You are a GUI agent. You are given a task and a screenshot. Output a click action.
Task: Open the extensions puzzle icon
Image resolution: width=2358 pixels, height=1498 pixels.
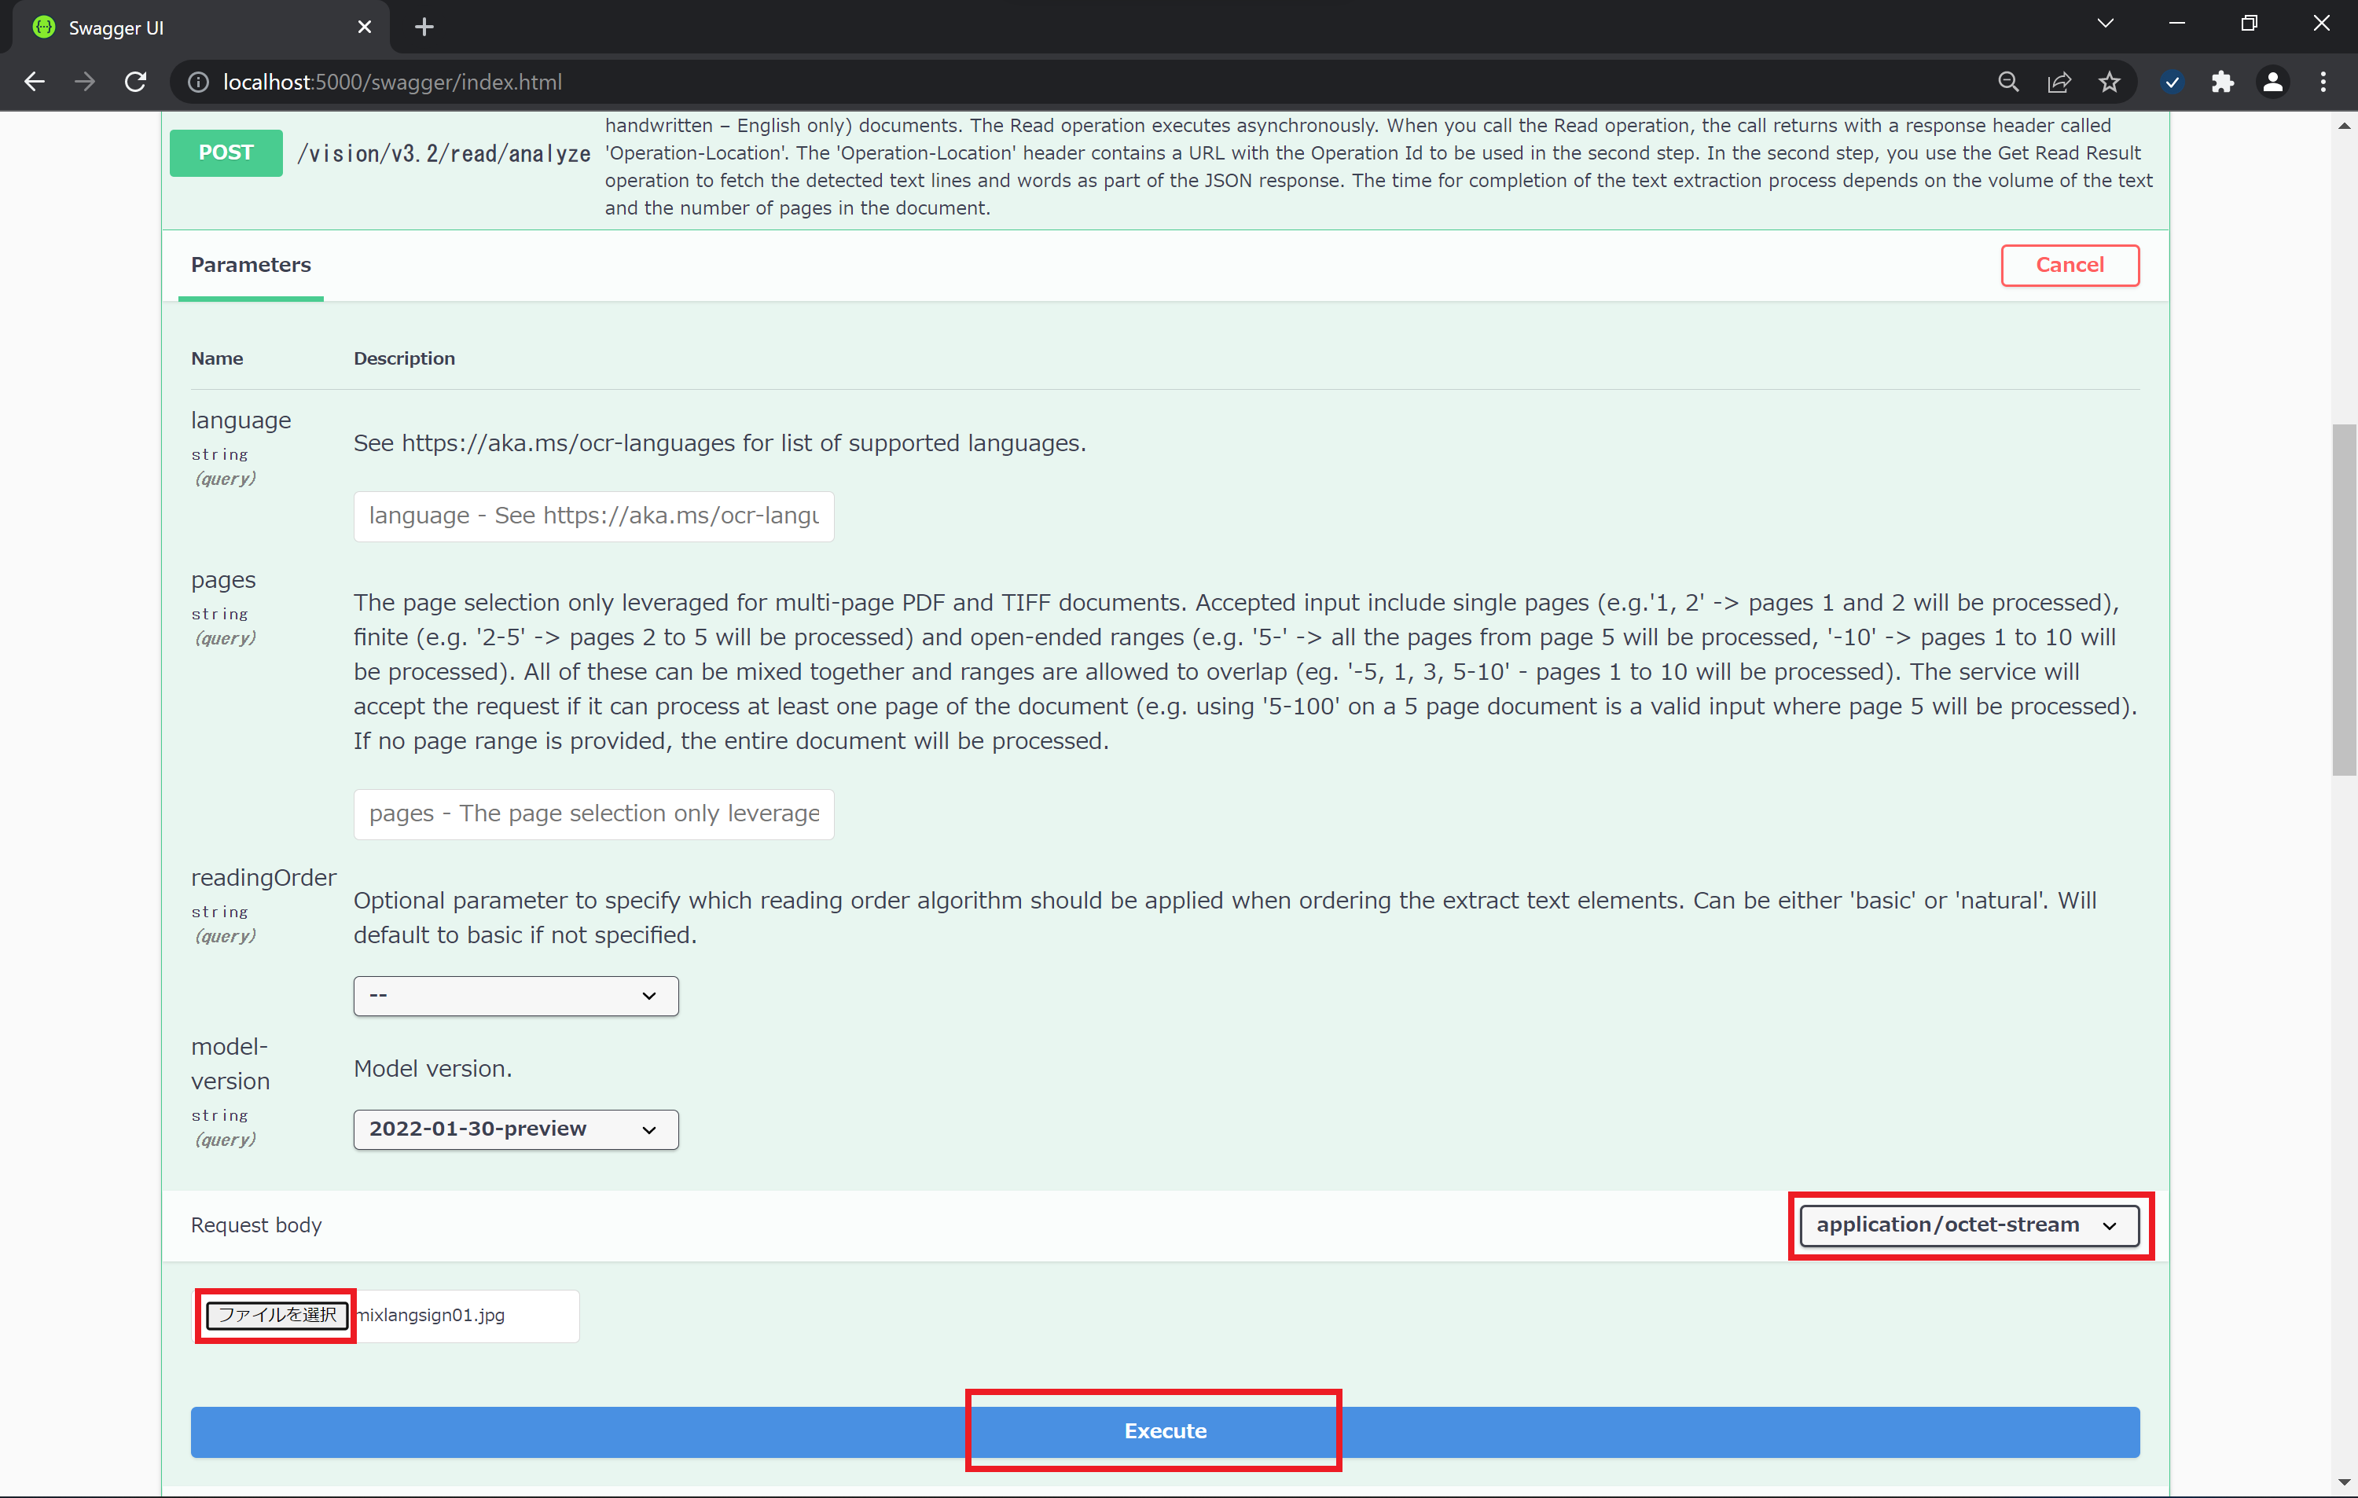click(2222, 83)
